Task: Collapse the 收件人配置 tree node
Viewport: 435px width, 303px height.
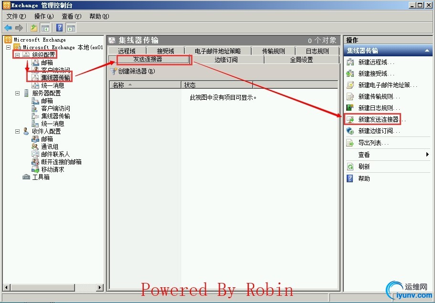Action: tap(18, 131)
